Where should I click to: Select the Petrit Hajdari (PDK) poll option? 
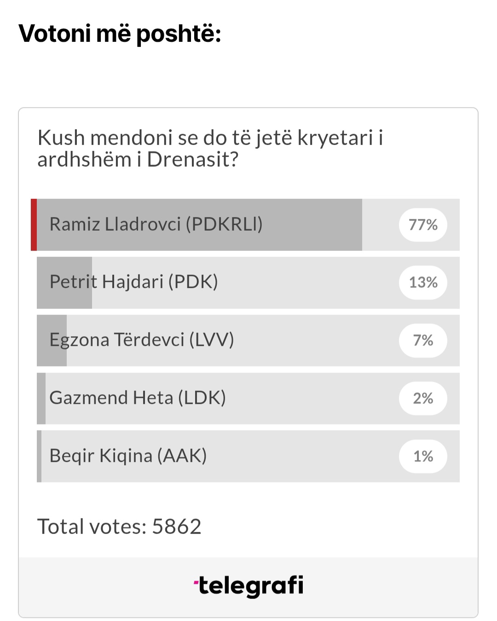pos(248,283)
